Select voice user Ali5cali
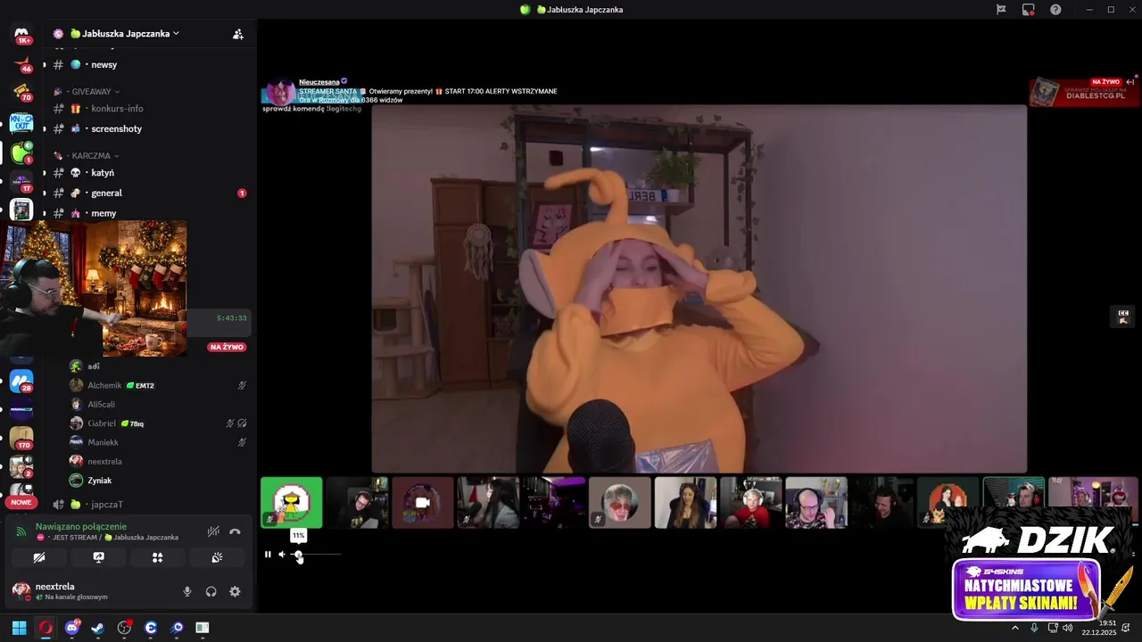1142x642 pixels. pyautogui.click(x=157, y=404)
